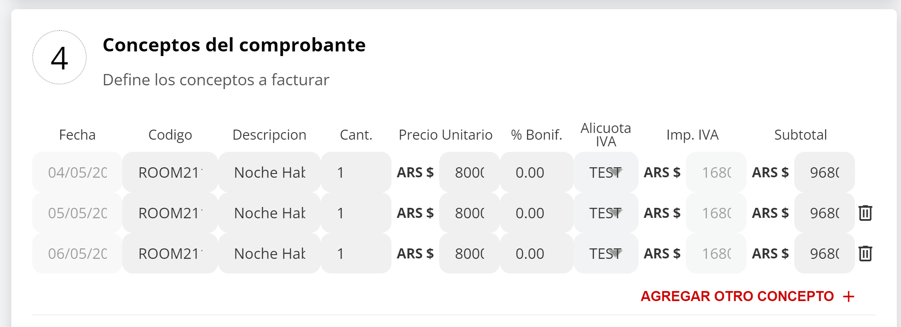
Task: Click the % Bonif 0.00 field on row 05/05
Action: [530, 212]
